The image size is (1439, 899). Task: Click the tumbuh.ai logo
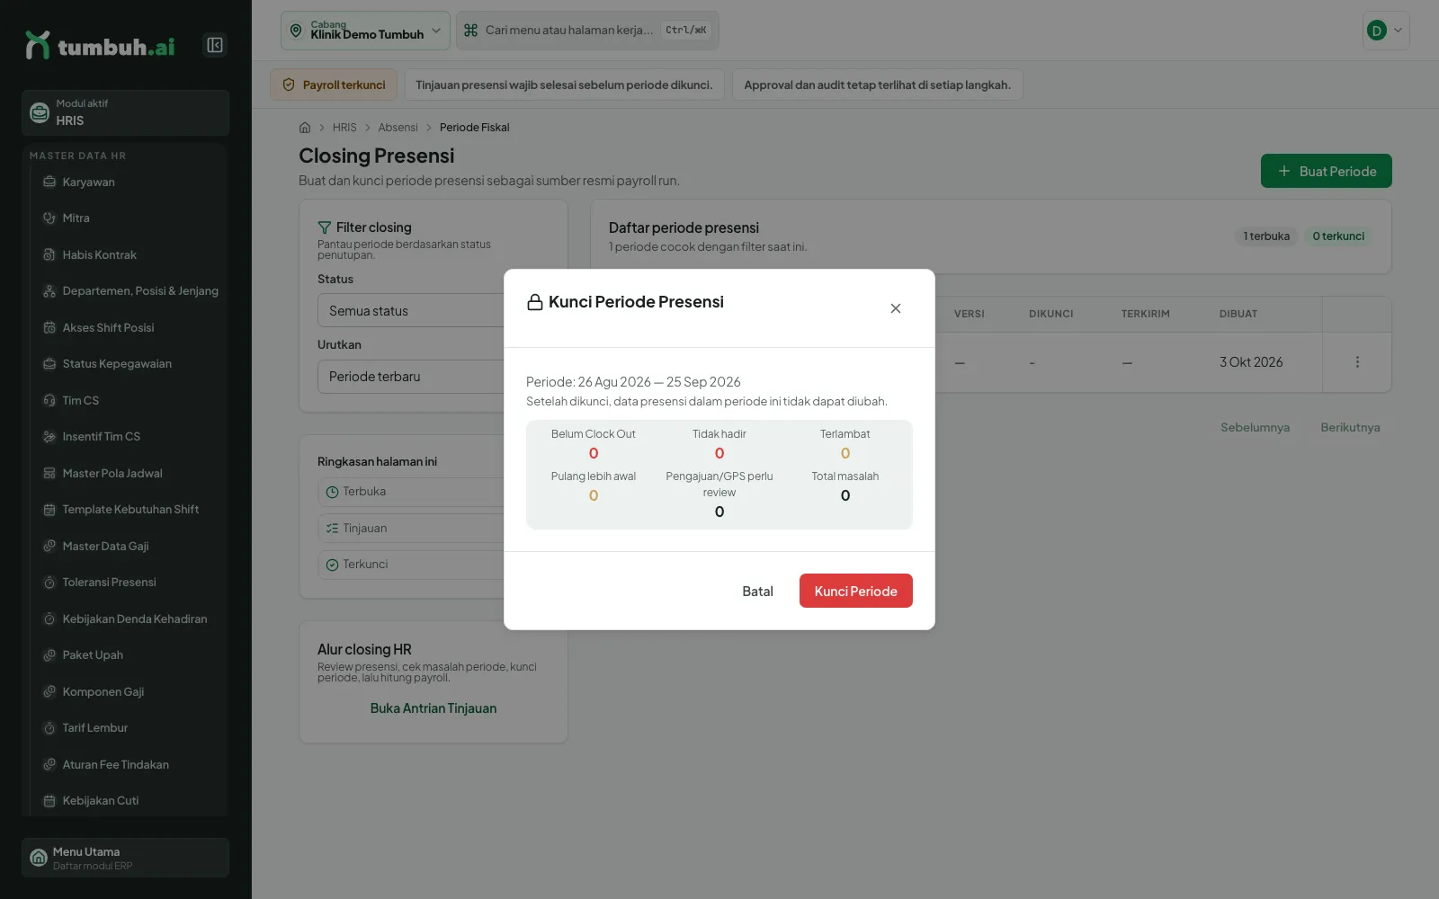click(x=100, y=45)
